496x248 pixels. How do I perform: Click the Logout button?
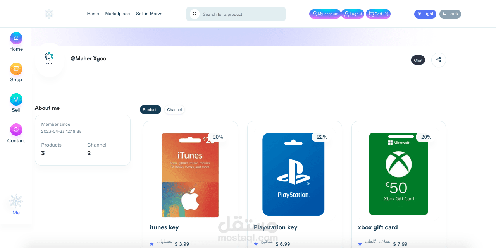tap(353, 14)
